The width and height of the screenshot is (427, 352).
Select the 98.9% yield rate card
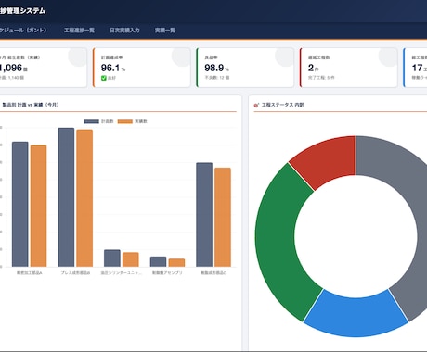tap(245, 68)
